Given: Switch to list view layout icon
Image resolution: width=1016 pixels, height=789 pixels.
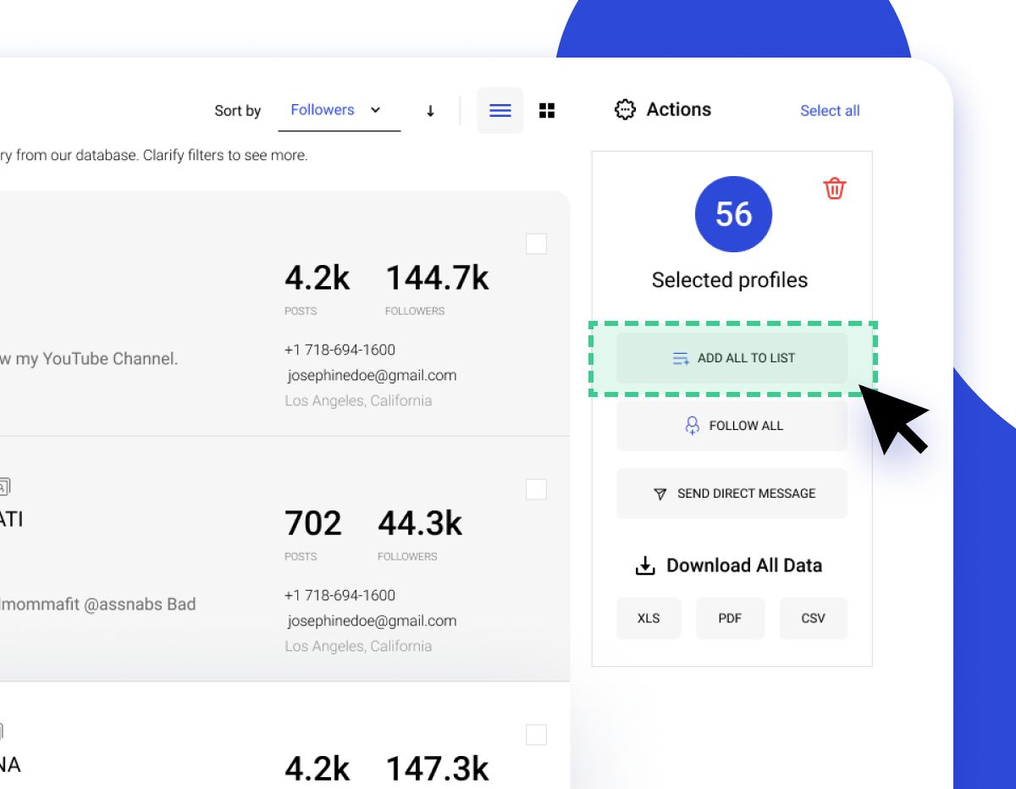Looking at the screenshot, I should [500, 110].
